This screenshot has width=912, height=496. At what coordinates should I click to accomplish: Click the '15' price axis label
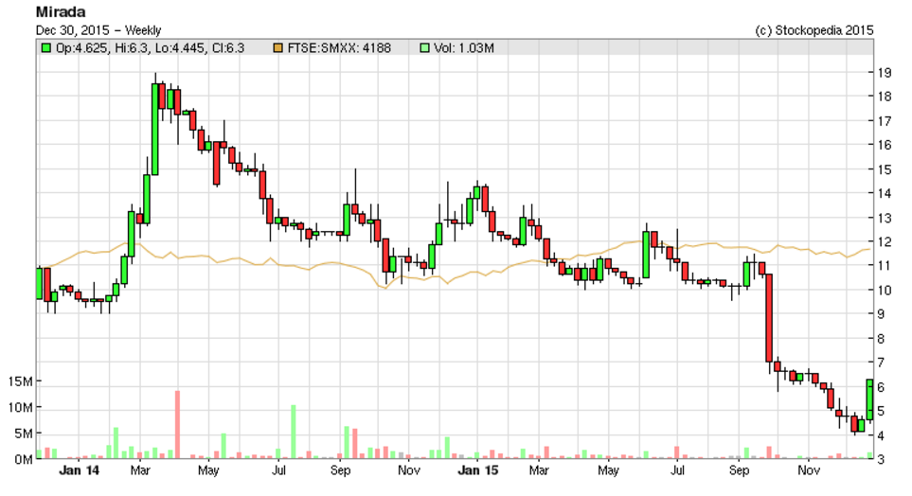pos(885,169)
